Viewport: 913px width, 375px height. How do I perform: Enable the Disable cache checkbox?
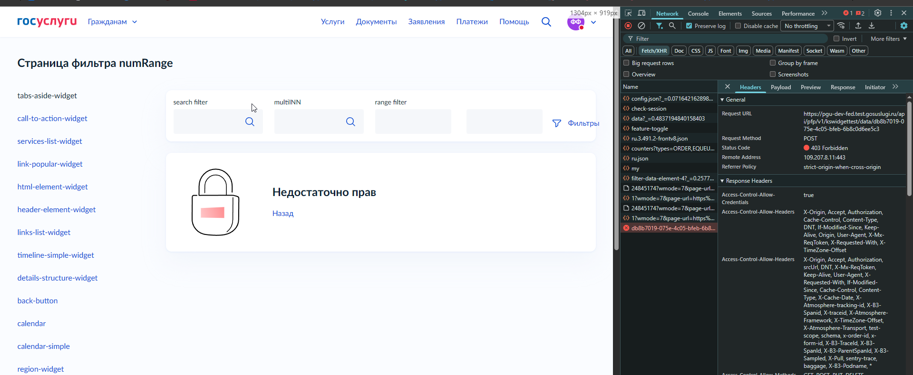point(738,26)
